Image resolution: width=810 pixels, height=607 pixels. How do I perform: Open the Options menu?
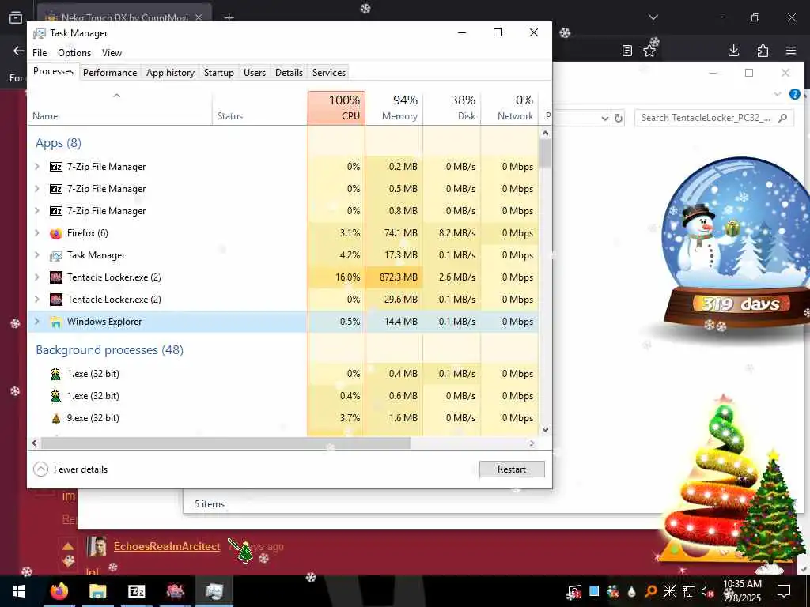74,53
